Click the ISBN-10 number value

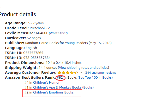pyautogui.click(x=33, y=53)
